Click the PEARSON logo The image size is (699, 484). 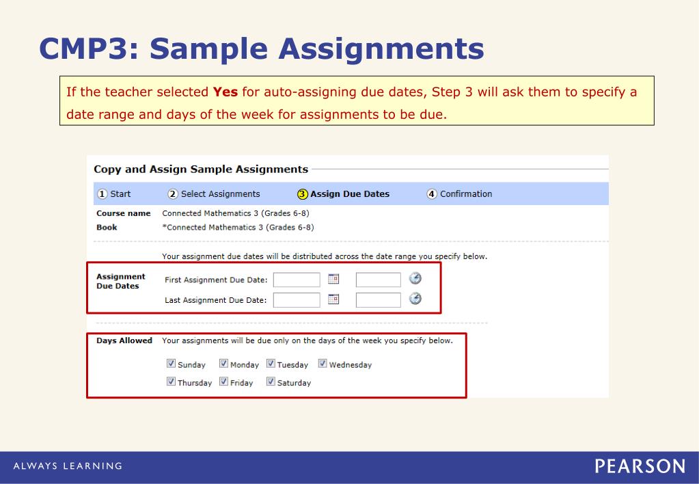point(640,466)
